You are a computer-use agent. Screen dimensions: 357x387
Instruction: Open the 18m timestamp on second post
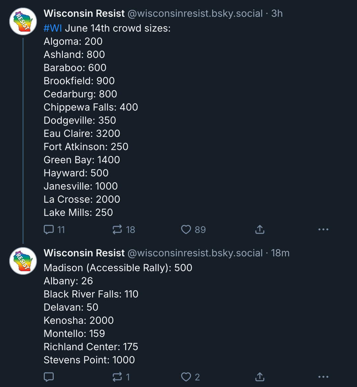pos(280,253)
